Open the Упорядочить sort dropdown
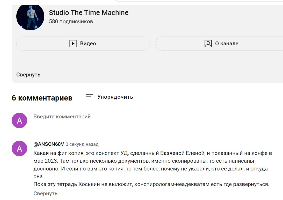The image size is (283, 200). (x=109, y=97)
